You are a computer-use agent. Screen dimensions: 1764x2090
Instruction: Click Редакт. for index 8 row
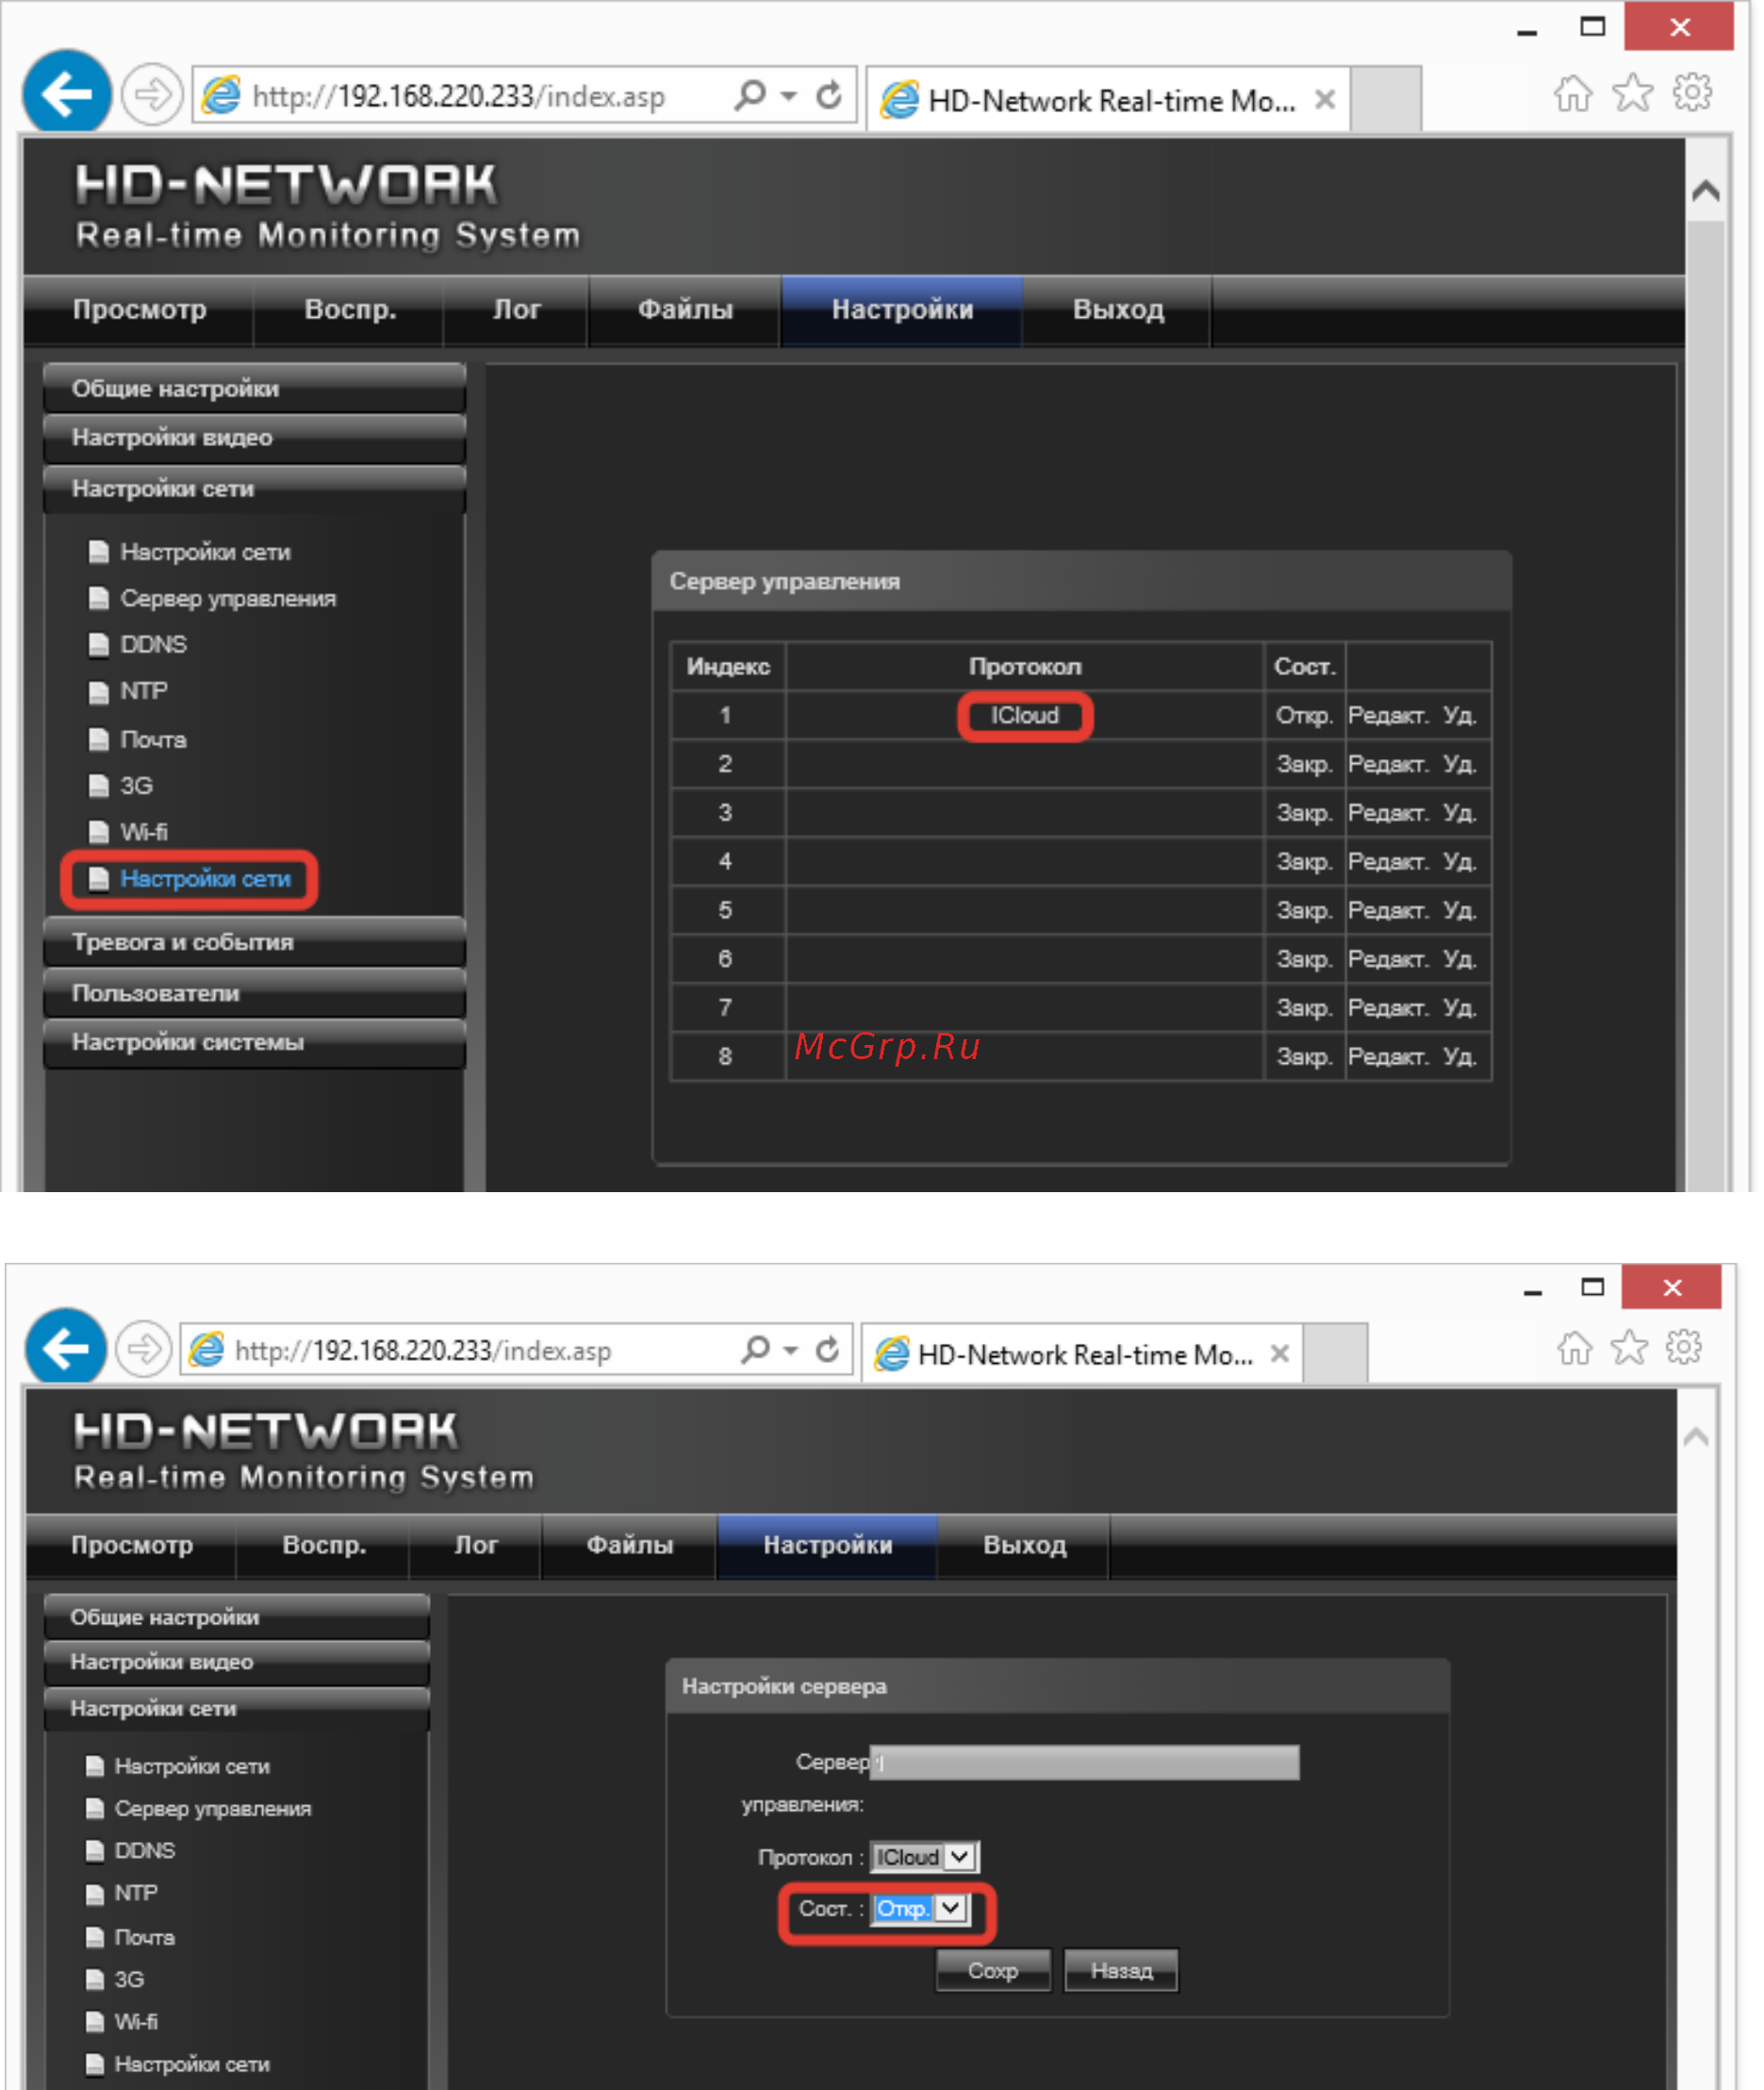[1387, 1056]
